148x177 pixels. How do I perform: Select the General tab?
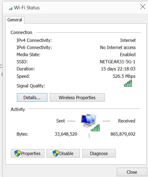(15, 20)
